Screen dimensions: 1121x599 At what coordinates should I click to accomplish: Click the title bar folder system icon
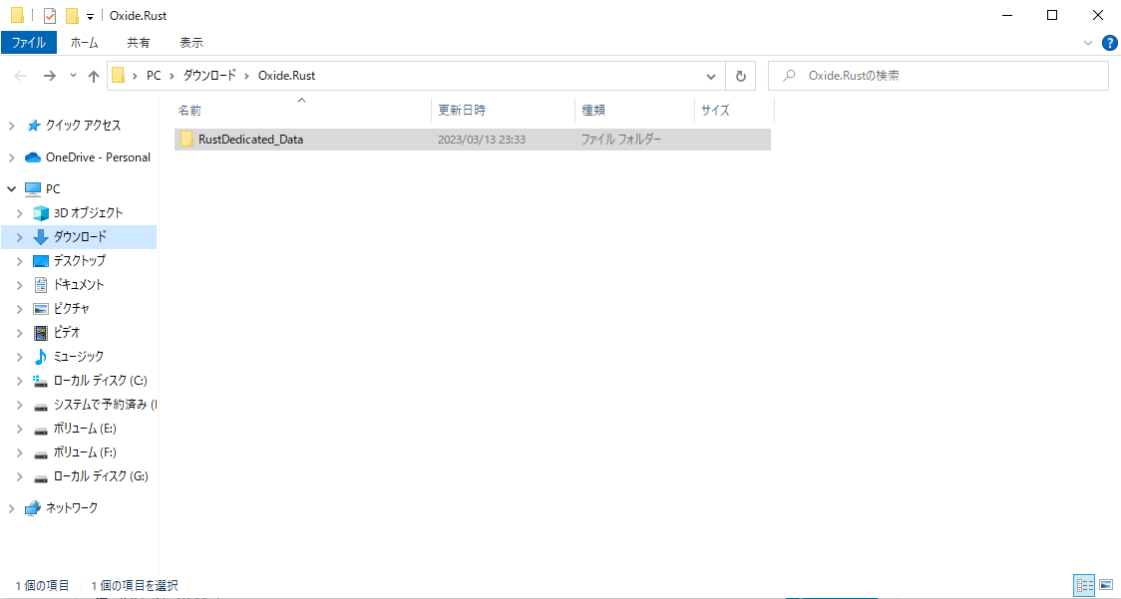pyautogui.click(x=18, y=15)
